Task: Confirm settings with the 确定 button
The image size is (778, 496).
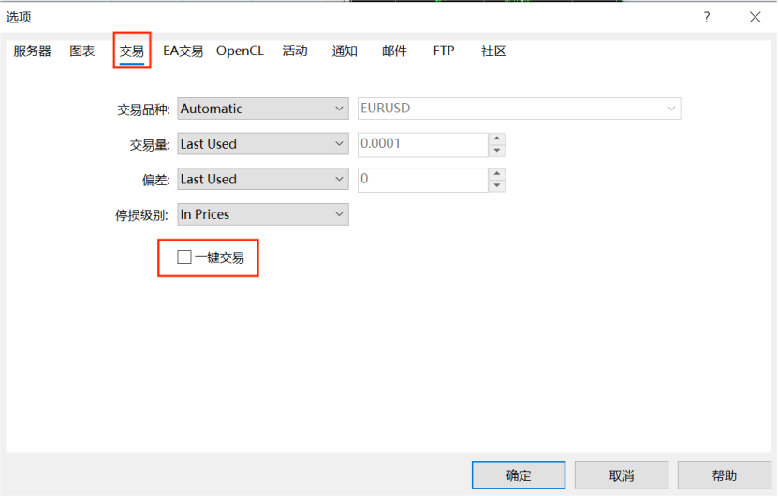Action: pyautogui.click(x=519, y=475)
